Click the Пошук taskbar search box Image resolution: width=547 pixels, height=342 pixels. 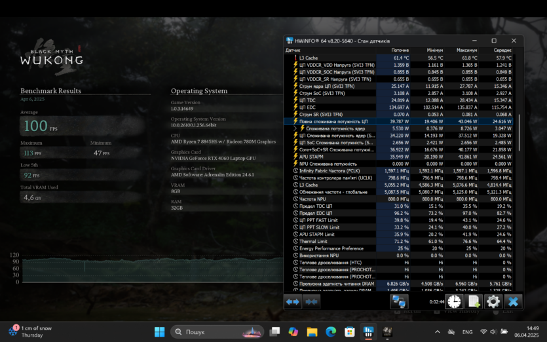(217, 332)
